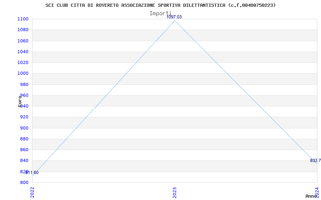Click the 1000 y-axis value
This screenshot has width=321, height=200.
23,74
